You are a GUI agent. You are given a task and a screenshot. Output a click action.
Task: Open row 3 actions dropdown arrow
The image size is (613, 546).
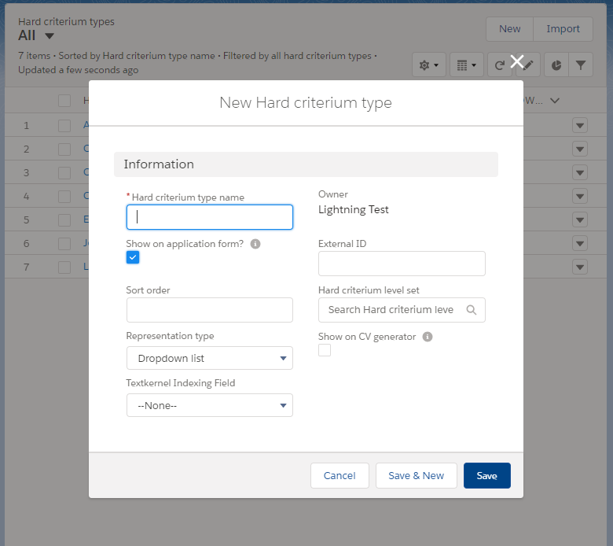point(580,172)
